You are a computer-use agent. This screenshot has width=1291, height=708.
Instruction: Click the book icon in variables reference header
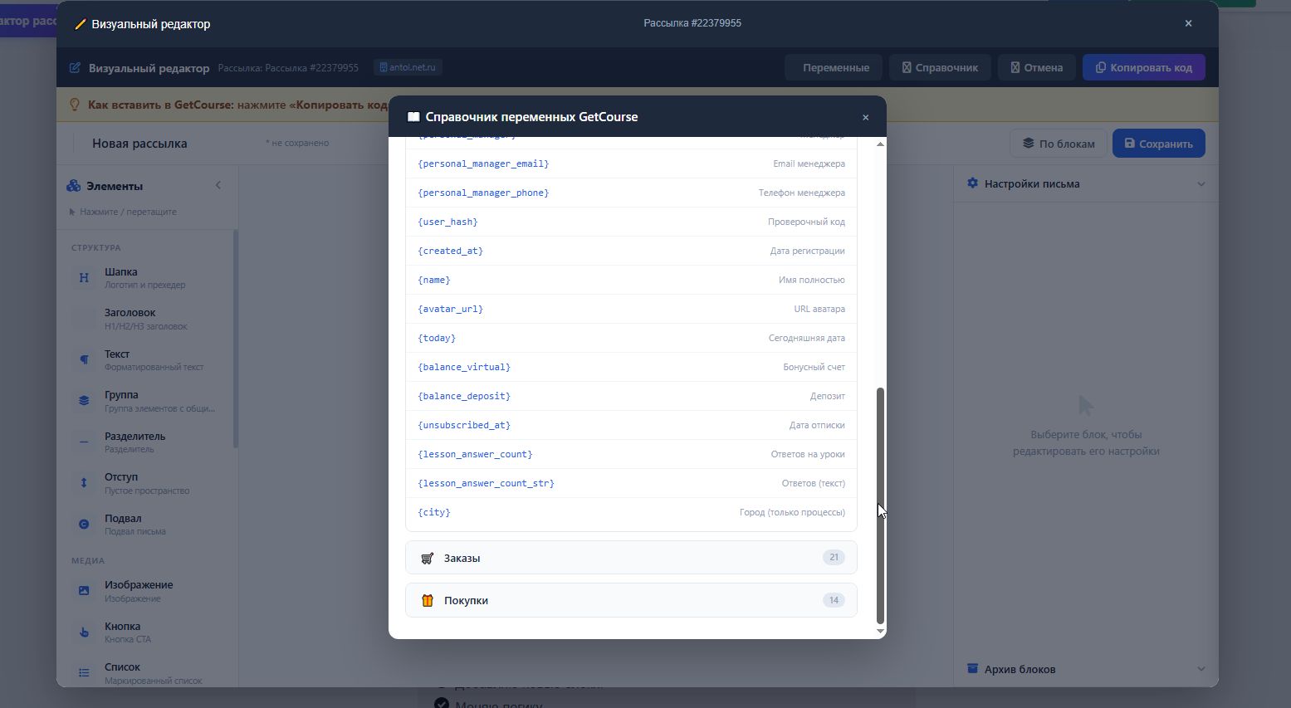pyautogui.click(x=413, y=117)
